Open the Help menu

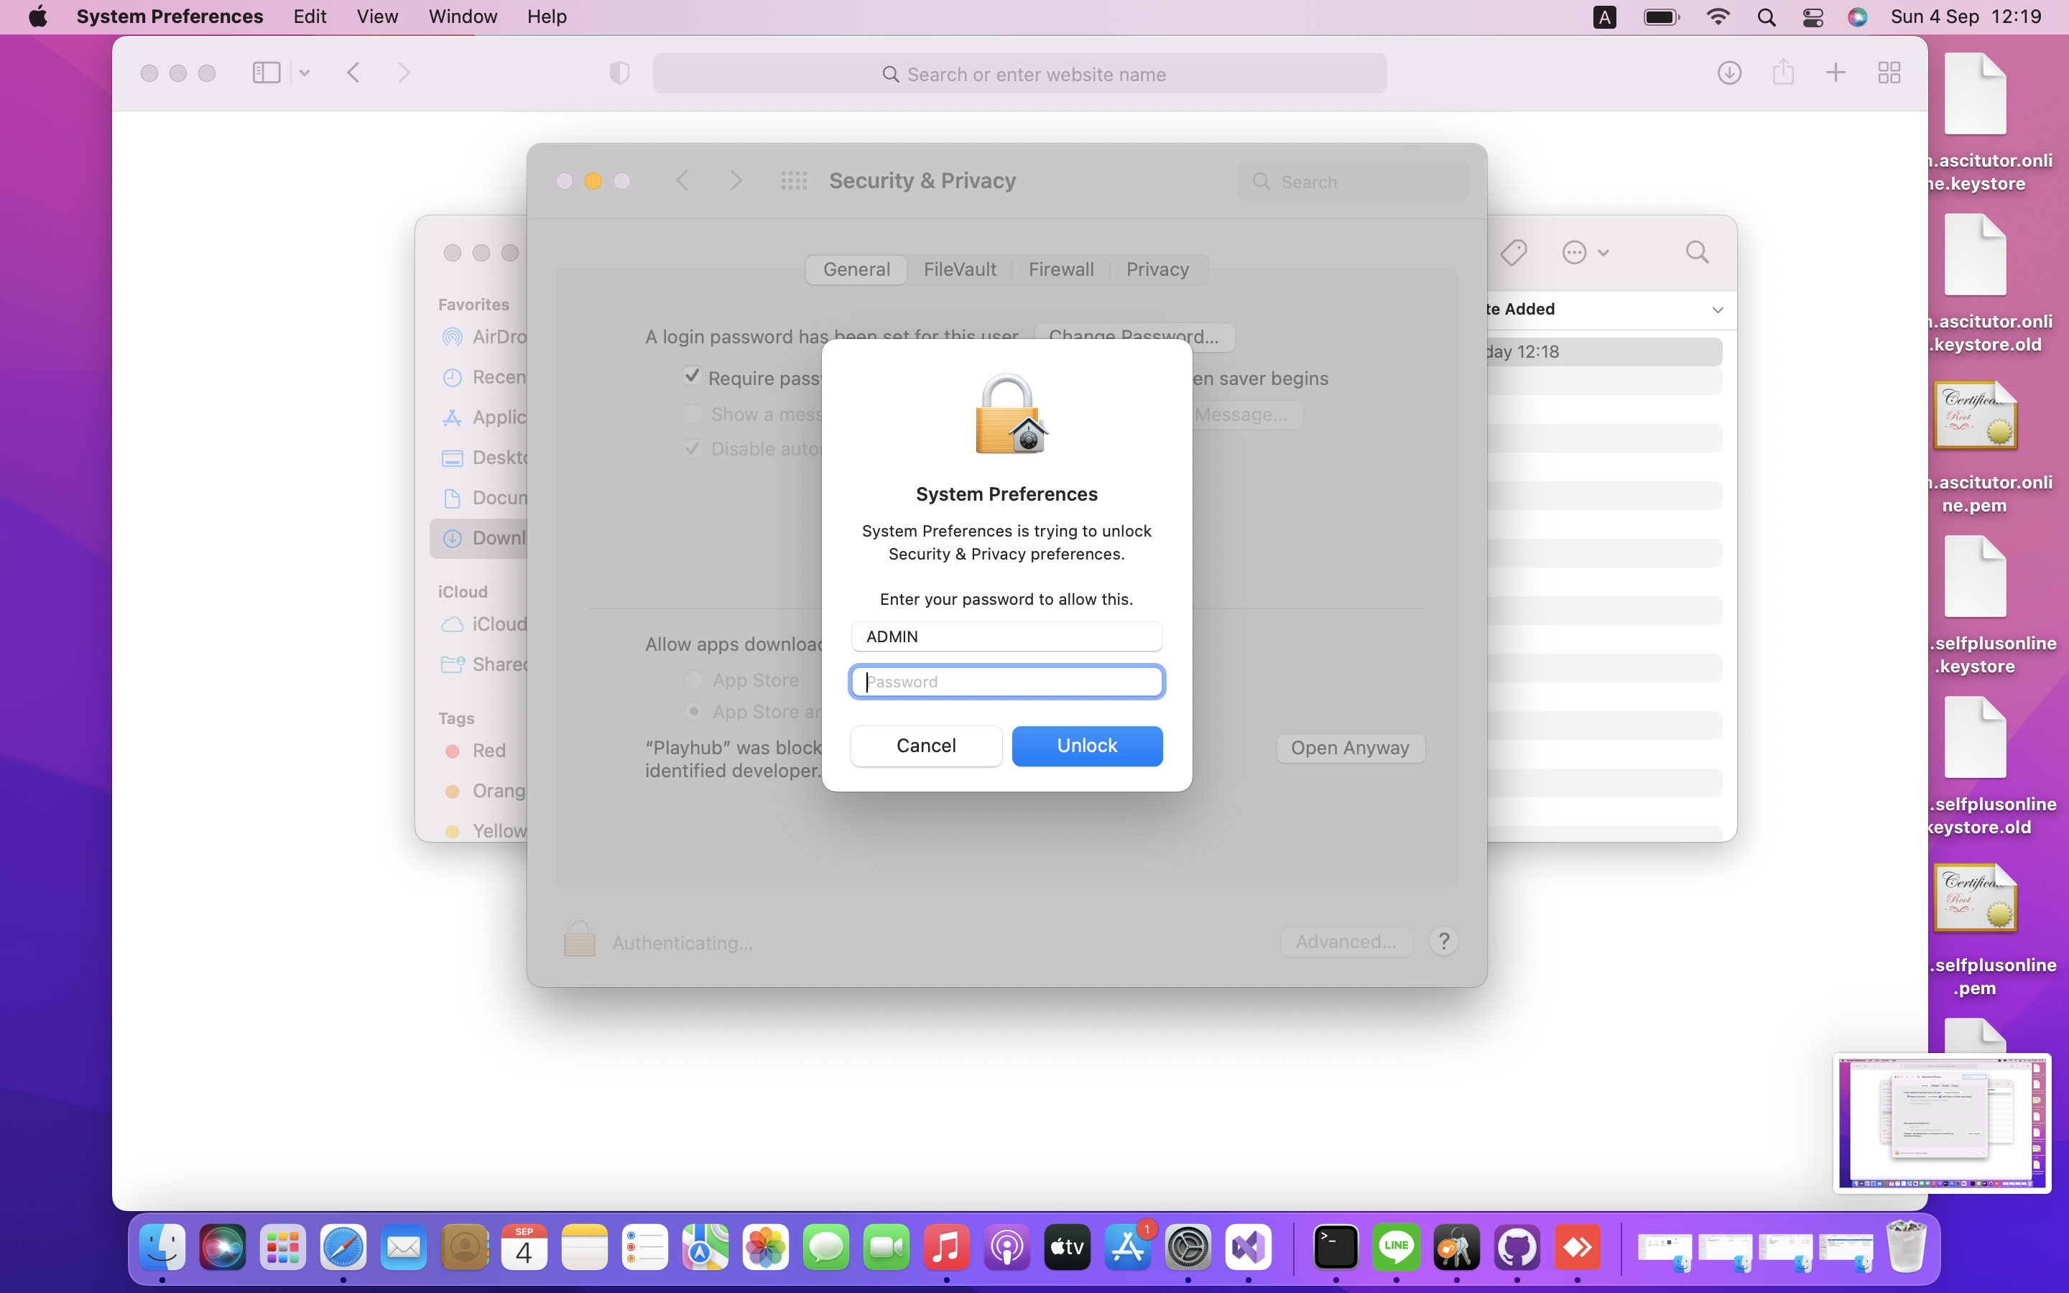coord(546,17)
